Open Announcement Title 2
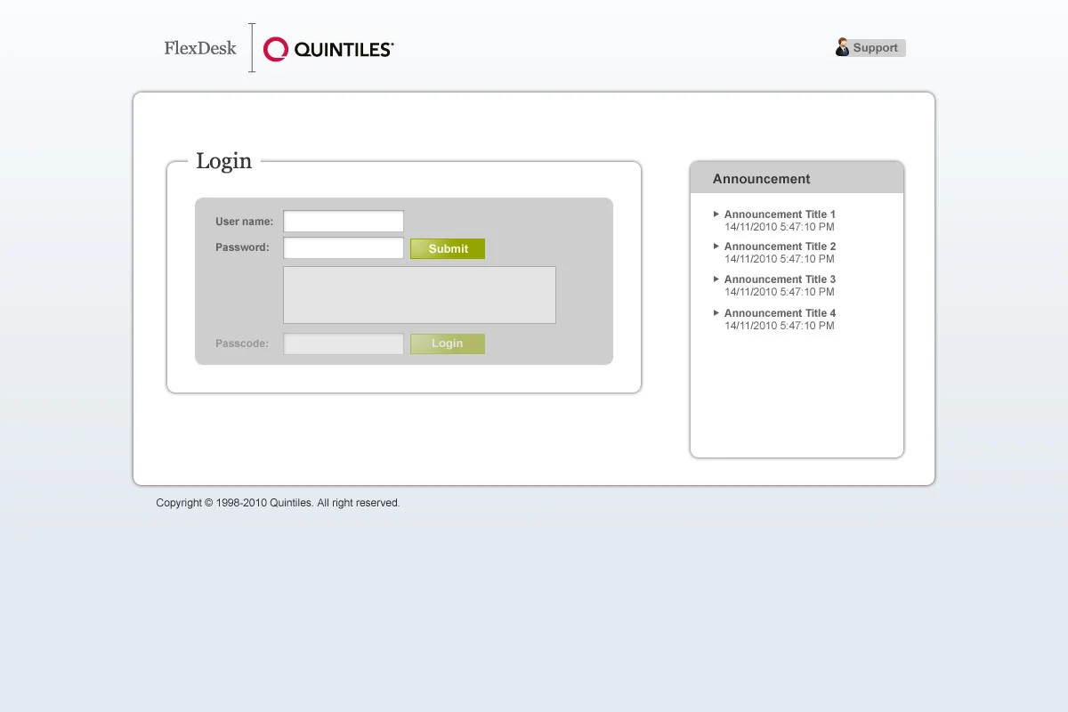Image resolution: width=1068 pixels, height=712 pixels. point(780,247)
